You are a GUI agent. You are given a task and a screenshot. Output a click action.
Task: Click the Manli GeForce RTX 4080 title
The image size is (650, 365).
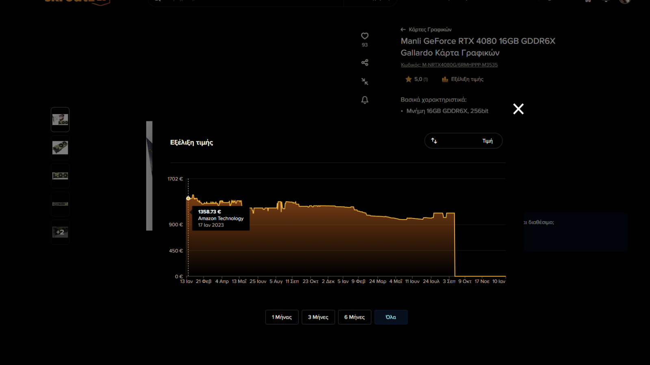[x=478, y=47]
